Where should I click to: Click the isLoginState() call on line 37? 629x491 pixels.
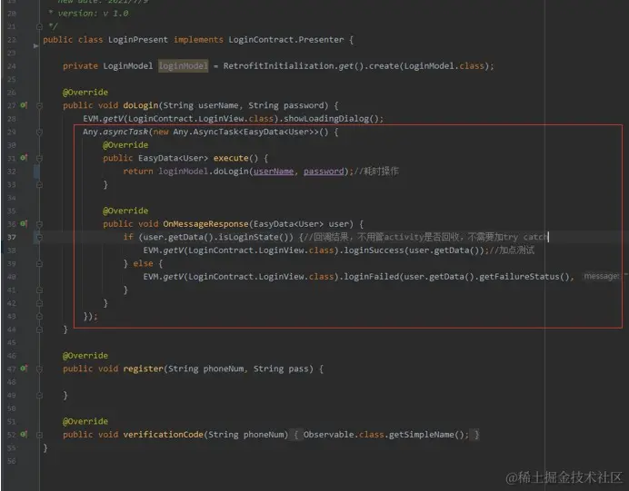coord(255,237)
